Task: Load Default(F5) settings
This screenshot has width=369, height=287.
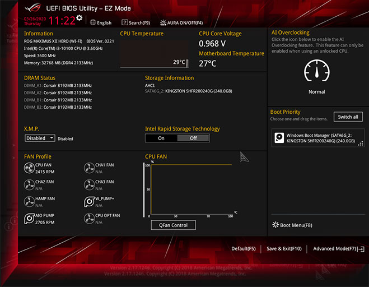Action: (x=244, y=248)
